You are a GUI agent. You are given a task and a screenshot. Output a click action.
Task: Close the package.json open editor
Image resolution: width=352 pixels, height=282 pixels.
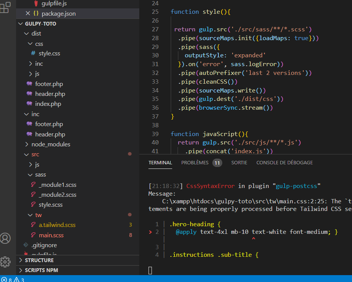coord(27,13)
